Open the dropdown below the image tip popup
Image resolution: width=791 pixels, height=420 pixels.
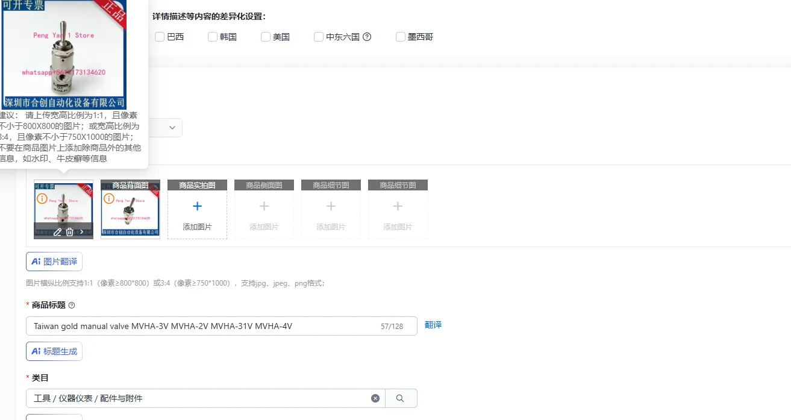[172, 127]
